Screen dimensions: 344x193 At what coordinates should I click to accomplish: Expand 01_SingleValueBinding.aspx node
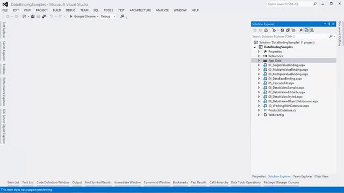(259, 65)
